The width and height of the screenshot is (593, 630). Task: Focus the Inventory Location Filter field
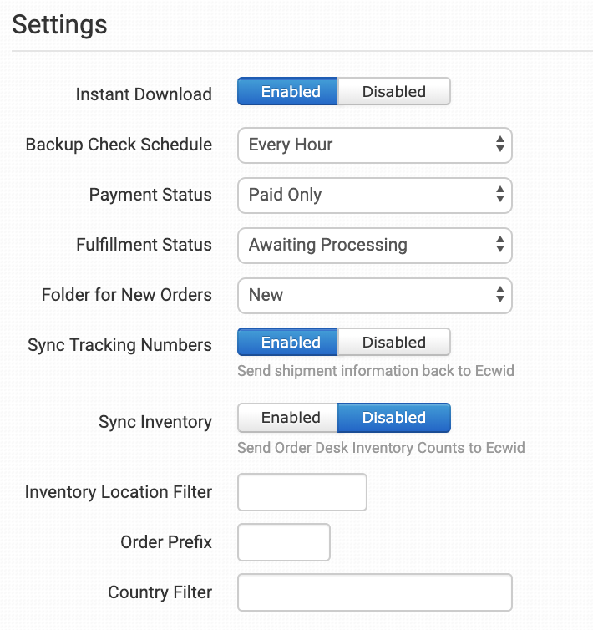302,492
